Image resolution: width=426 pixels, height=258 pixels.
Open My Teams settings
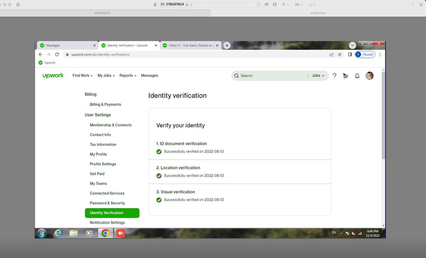click(98, 183)
